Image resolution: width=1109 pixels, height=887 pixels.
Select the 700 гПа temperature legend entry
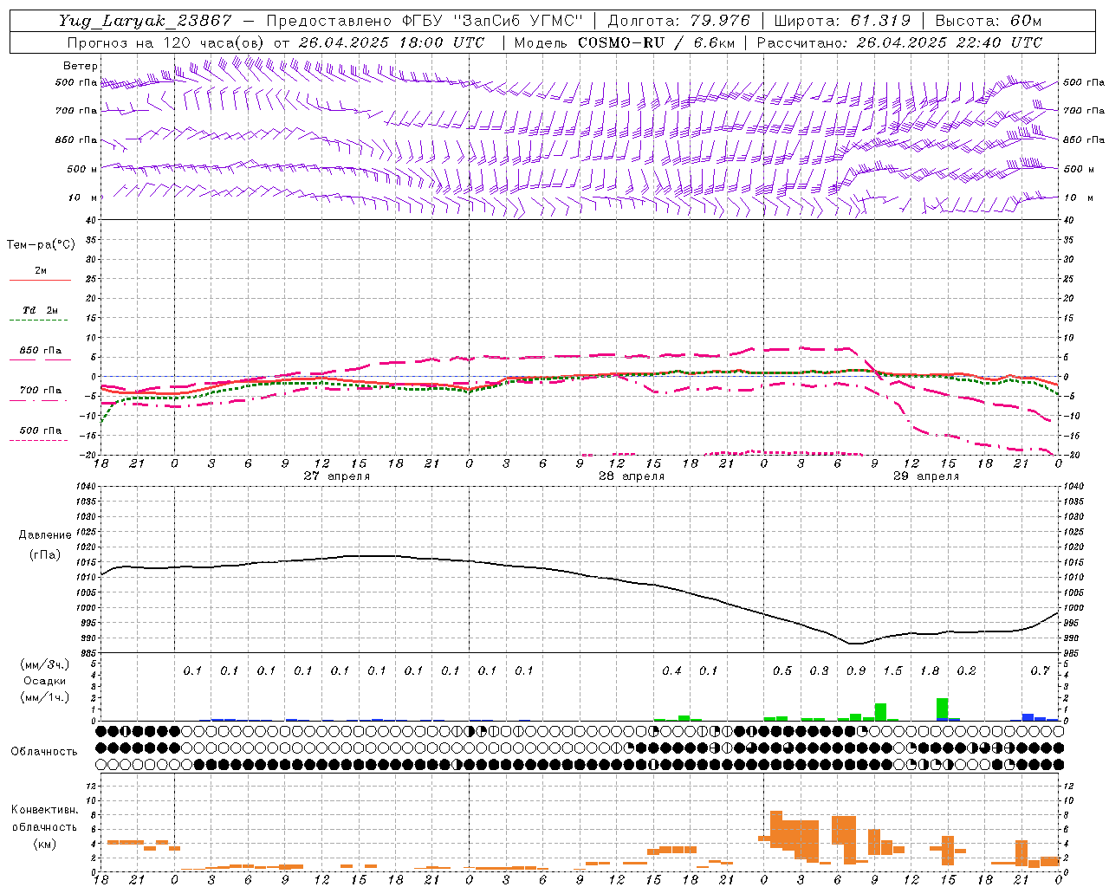[x=40, y=391]
